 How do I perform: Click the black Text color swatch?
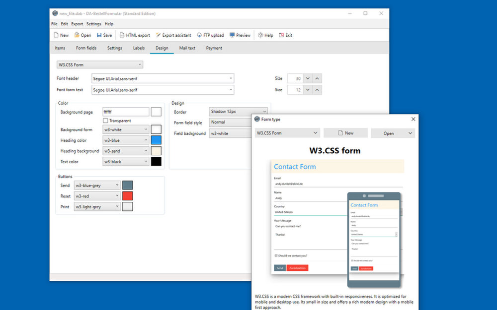[156, 162]
